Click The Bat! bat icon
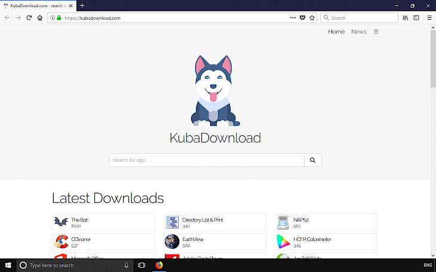The image size is (436, 272). [x=61, y=222]
